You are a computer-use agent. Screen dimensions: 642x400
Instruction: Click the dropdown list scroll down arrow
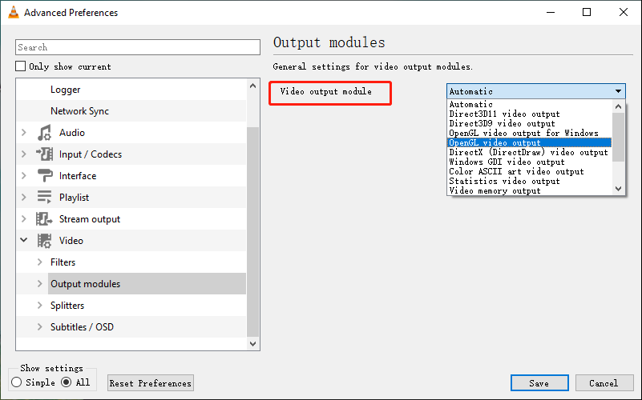pyautogui.click(x=618, y=188)
